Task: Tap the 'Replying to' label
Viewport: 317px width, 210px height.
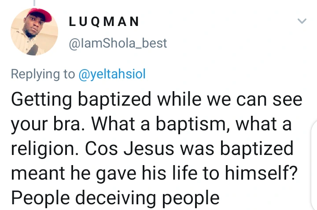Action: (x=43, y=74)
